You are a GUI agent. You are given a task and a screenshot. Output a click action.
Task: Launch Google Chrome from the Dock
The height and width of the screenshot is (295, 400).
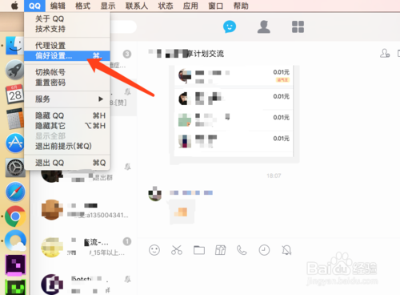tap(15, 216)
